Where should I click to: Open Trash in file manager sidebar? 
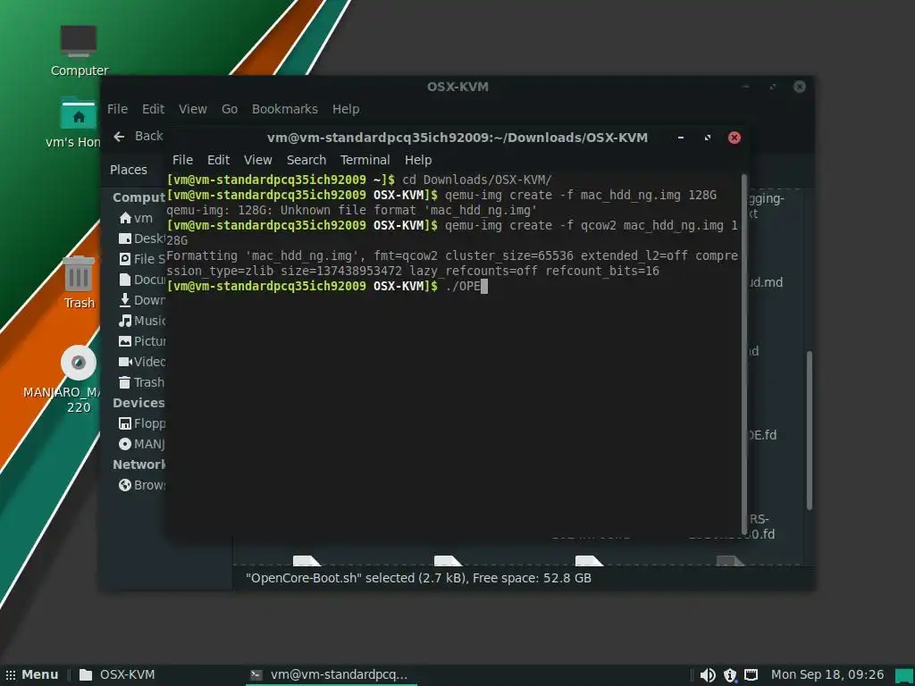point(142,382)
